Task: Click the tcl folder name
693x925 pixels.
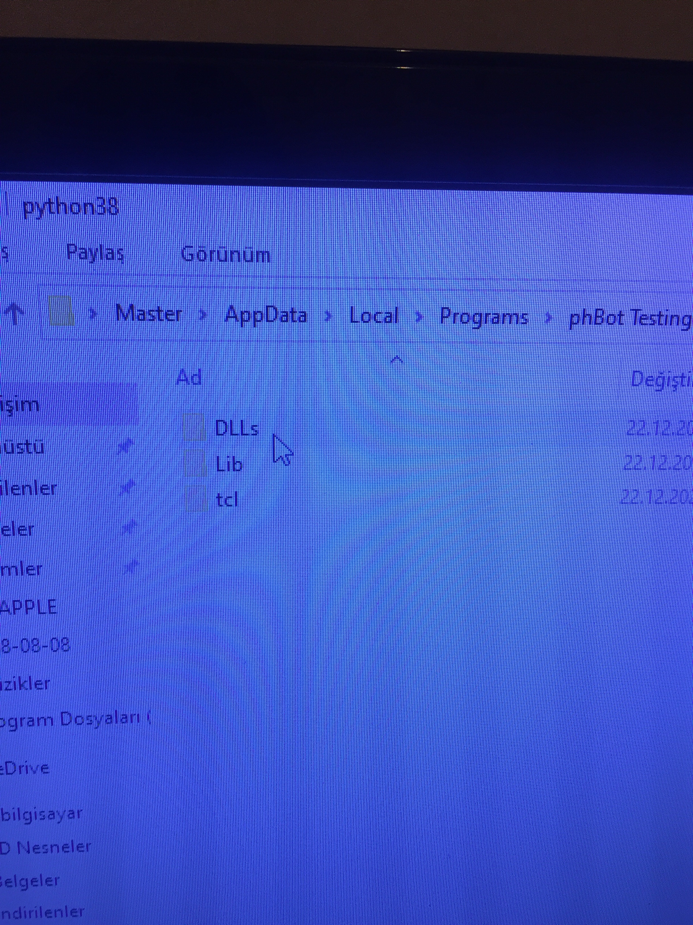Action: pos(227,499)
